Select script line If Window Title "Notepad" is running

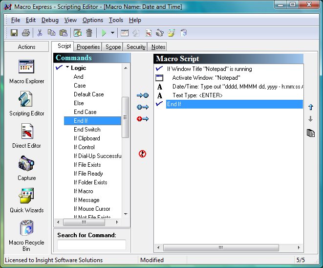(x=210, y=69)
